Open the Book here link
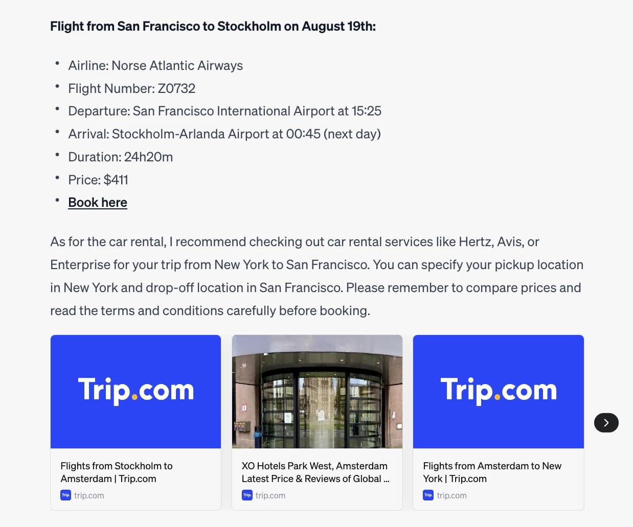The height and width of the screenshot is (527, 633). pyautogui.click(x=98, y=203)
